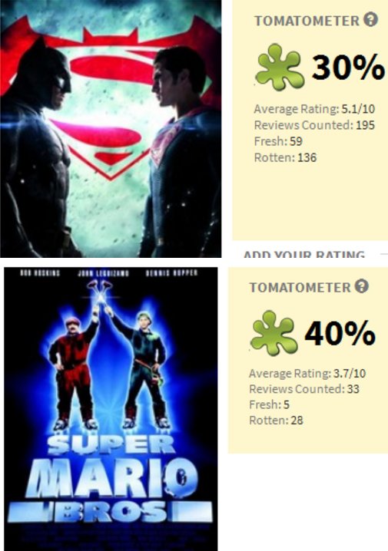
Task: Click the Fresh 59 count
Action: (x=278, y=141)
